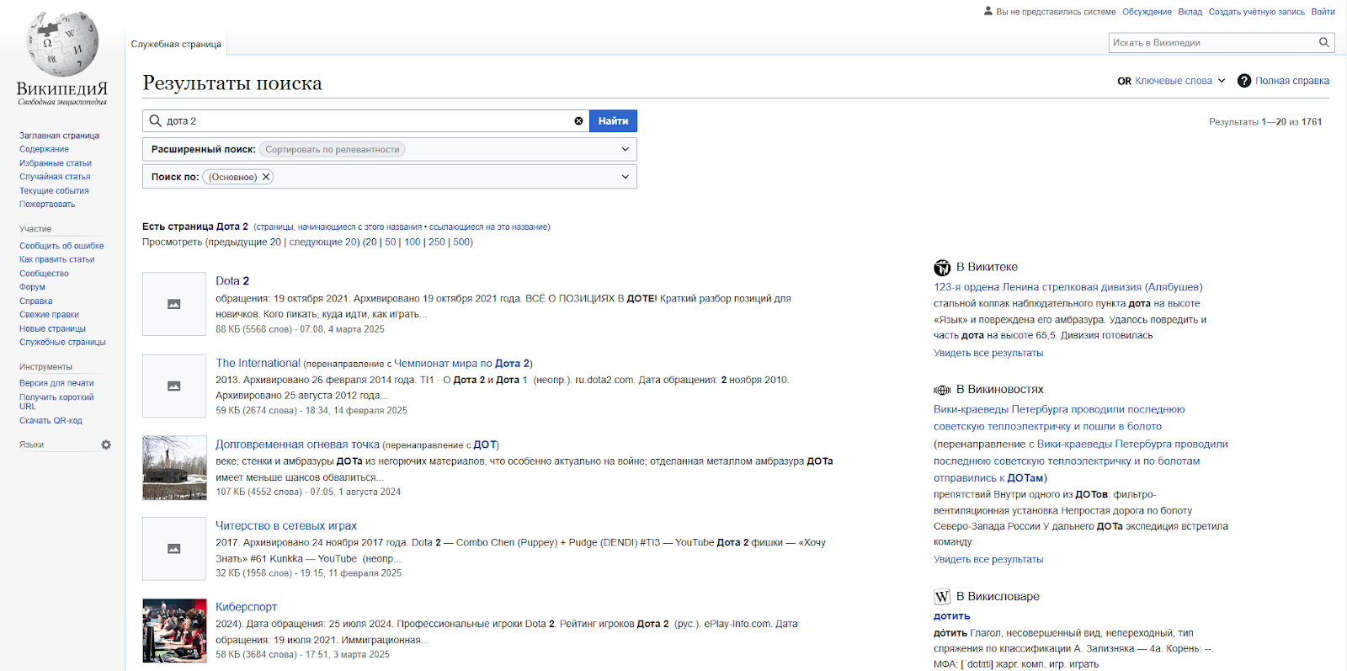This screenshot has width=1347, height=671.
Task: Click the magnifier icon in top search box
Action: click(1324, 43)
